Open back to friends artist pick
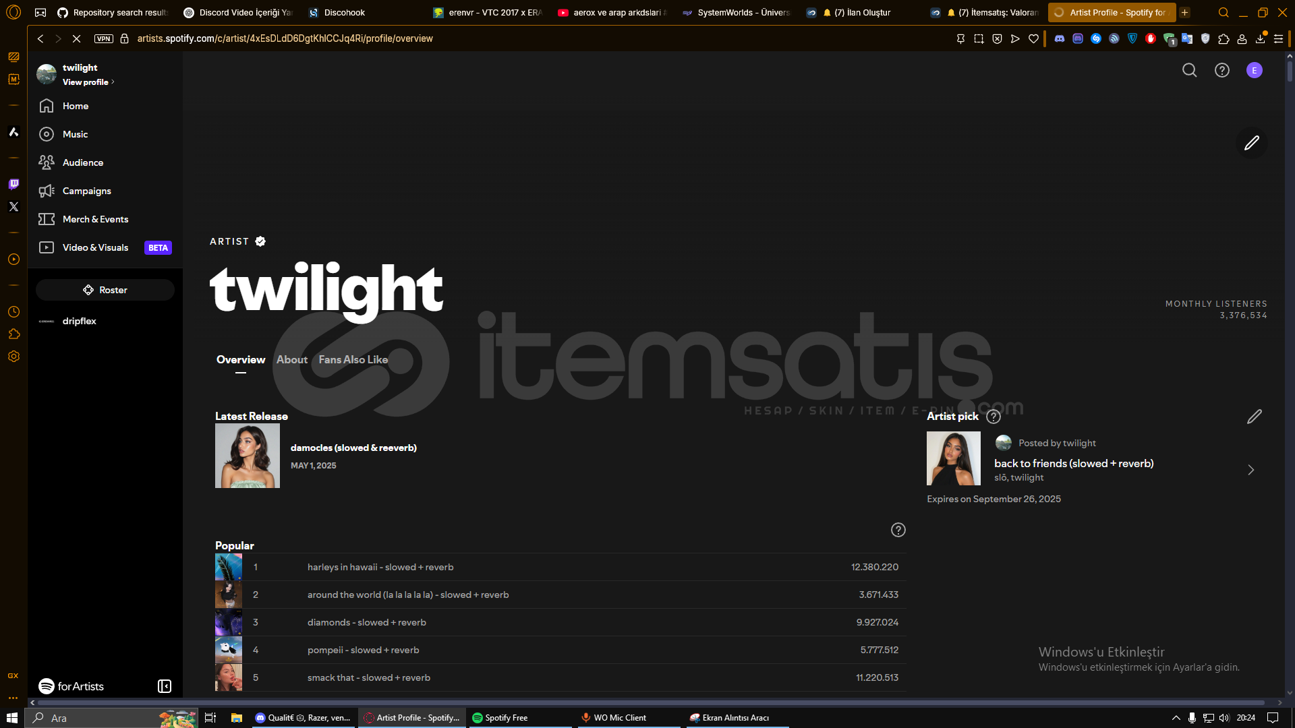The height and width of the screenshot is (728, 1295). click(x=1074, y=464)
